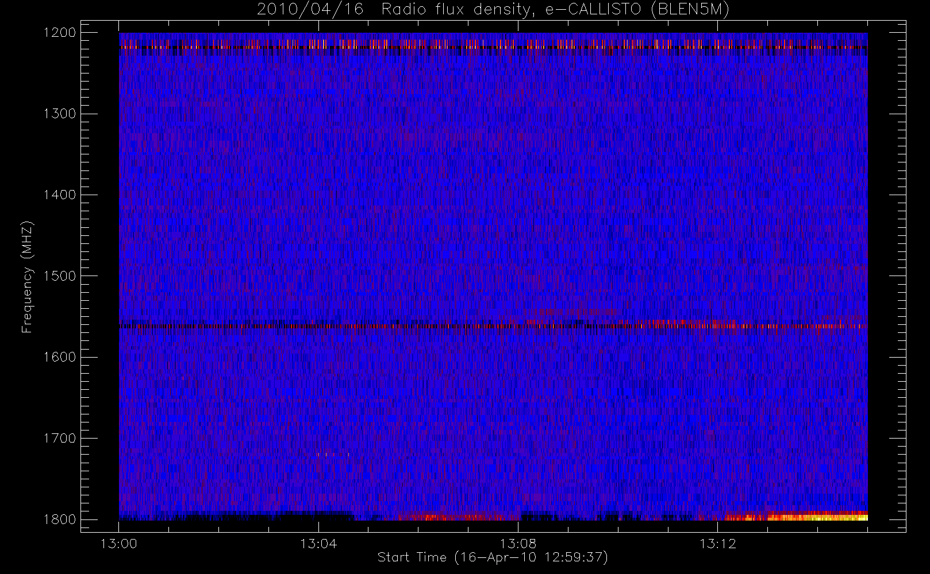Viewport: 930px width, 574px height.
Task: Click the 'Frequency (MHZ)' axis label
Action: click(x=26, y=277)
